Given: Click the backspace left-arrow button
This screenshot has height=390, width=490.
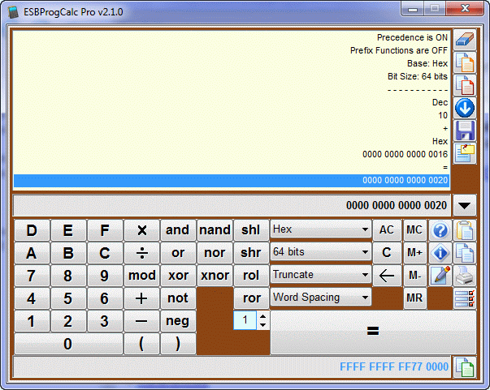Looking at the screenshot, I should (x=387, y=276).
